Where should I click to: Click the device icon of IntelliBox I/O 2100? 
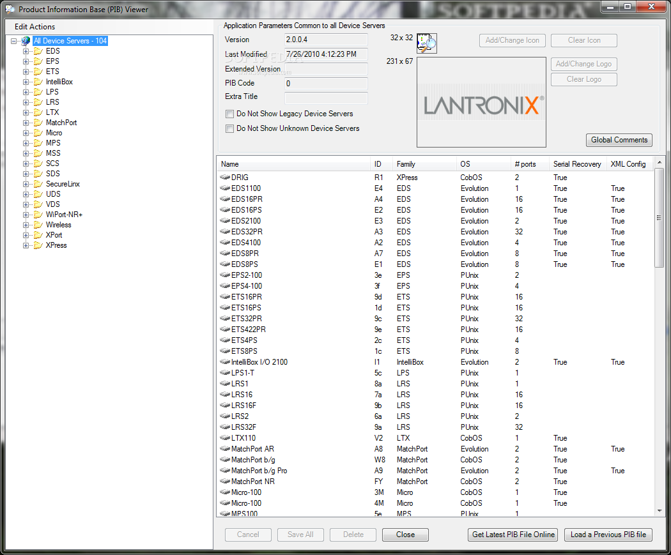pos(225,361)
